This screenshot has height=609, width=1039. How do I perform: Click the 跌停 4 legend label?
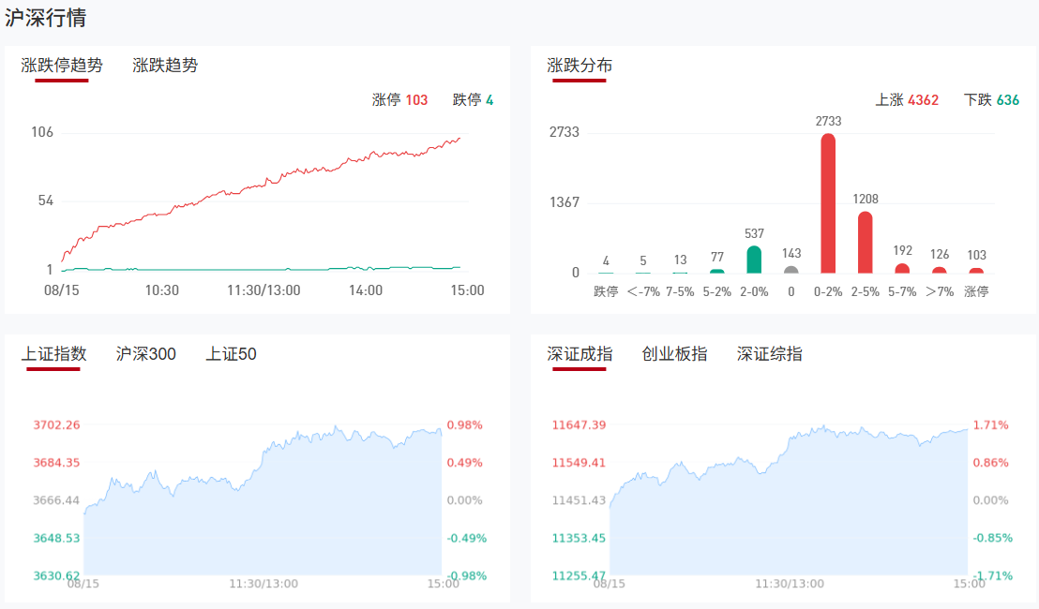coord(473,100)
